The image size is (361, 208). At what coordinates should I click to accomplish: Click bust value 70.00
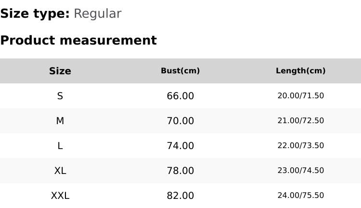[x=180, y=121]
